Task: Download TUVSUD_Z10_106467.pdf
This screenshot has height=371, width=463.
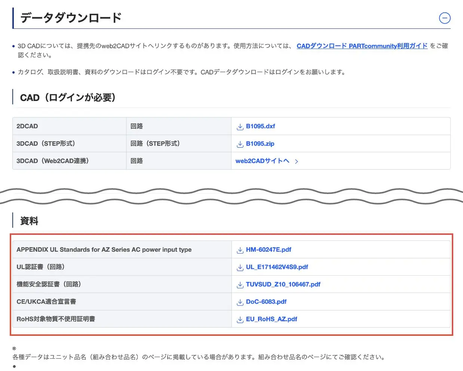Action: [x=283, y=284]
